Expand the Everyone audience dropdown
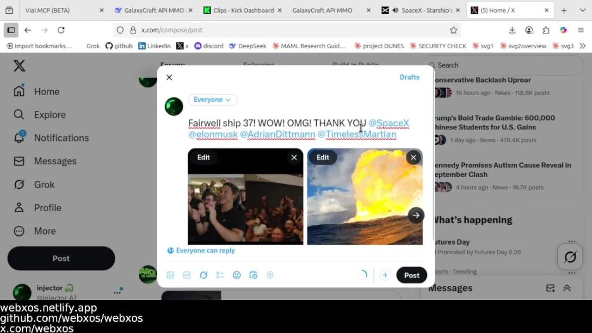 coord(212,99)
